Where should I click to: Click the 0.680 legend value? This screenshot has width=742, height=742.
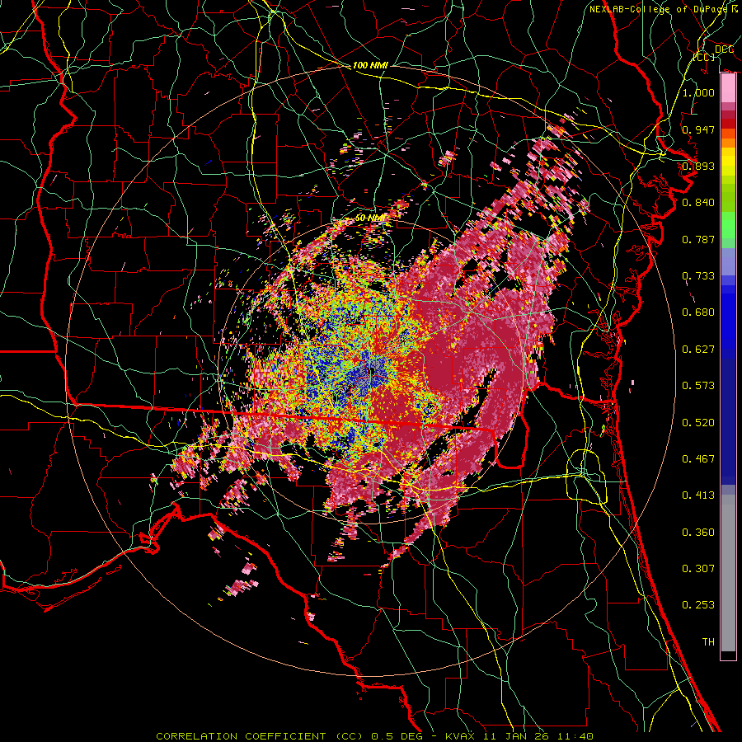pos(698,312)
